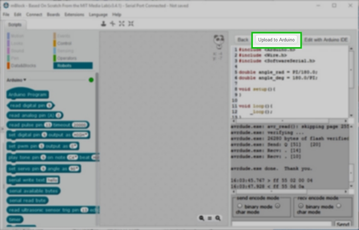
Task: Click Edit with Arduino IDE button
Action: coord(326,40)
